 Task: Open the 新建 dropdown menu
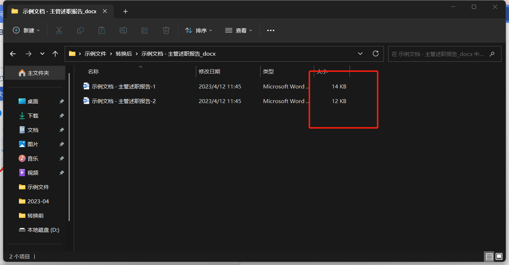(x=26, y=30)
